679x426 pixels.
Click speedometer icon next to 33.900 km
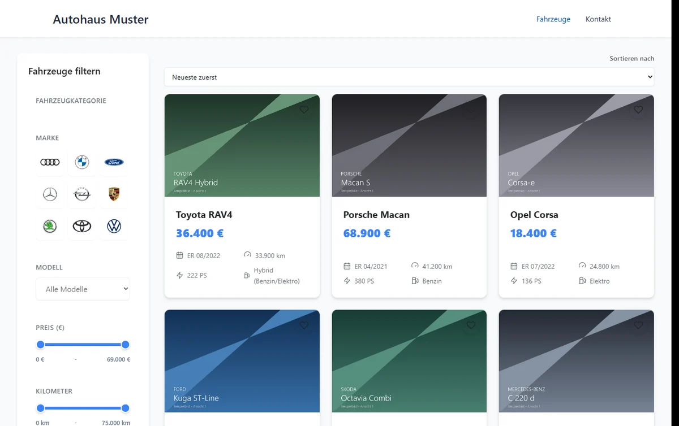tap(247, 255)
